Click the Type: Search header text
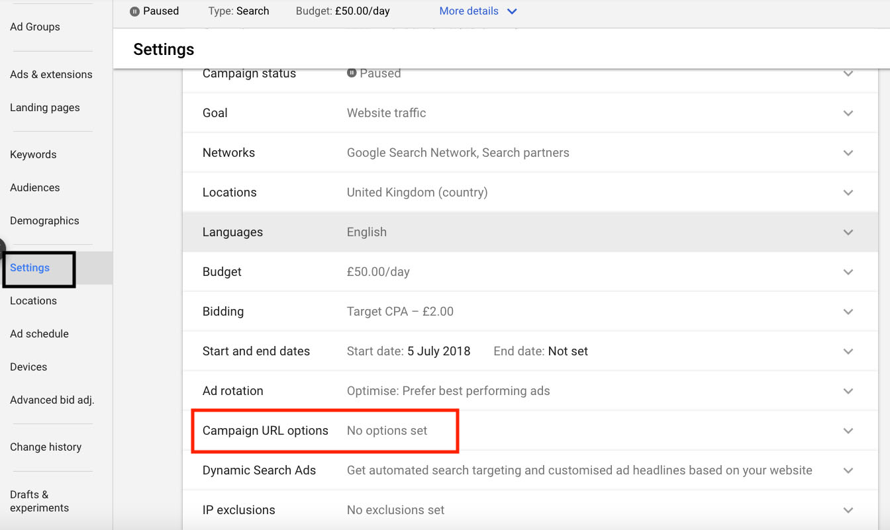This screenshot has width=890, height=530. [x=238, y=11]
